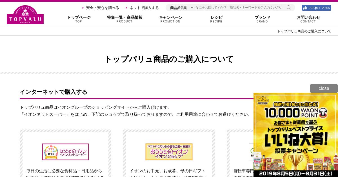Go to トップページ TOP menu
Viewport: 338px width, 177px height.
click(x=79, y=19)
